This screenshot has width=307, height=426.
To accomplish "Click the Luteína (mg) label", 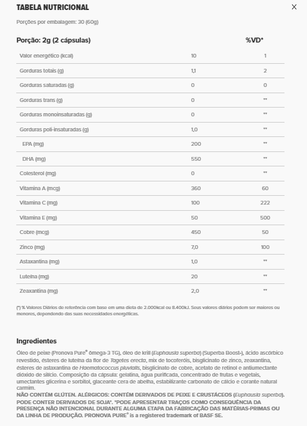I will [34, 276].
